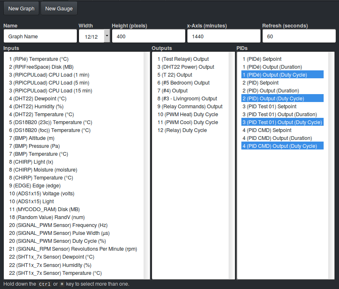Select '21 (SIGNAL_RPM Sensor) Revolutions Per Minute'
The image size is (339, 289).
coord(74,249)
